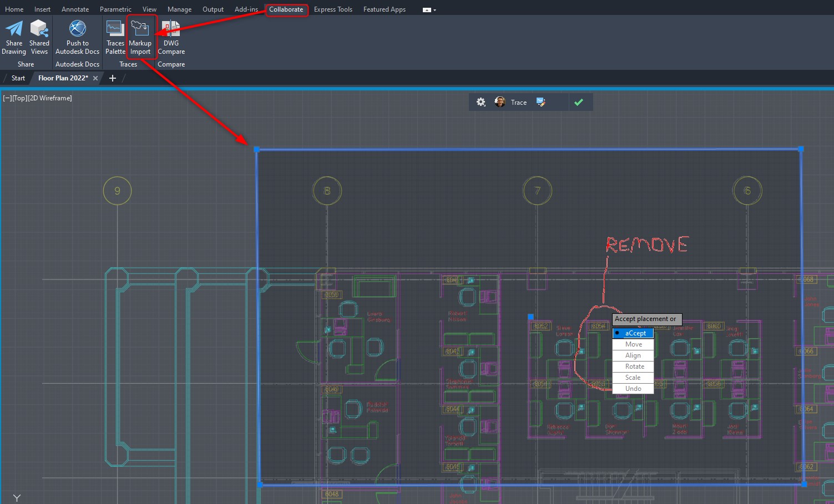
Task: Launch Markup Import
Action: (x=140, y=37)
